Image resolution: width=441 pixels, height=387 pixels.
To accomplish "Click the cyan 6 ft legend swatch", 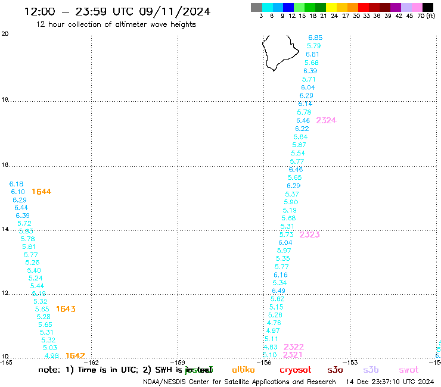I will tap(268, 8).
